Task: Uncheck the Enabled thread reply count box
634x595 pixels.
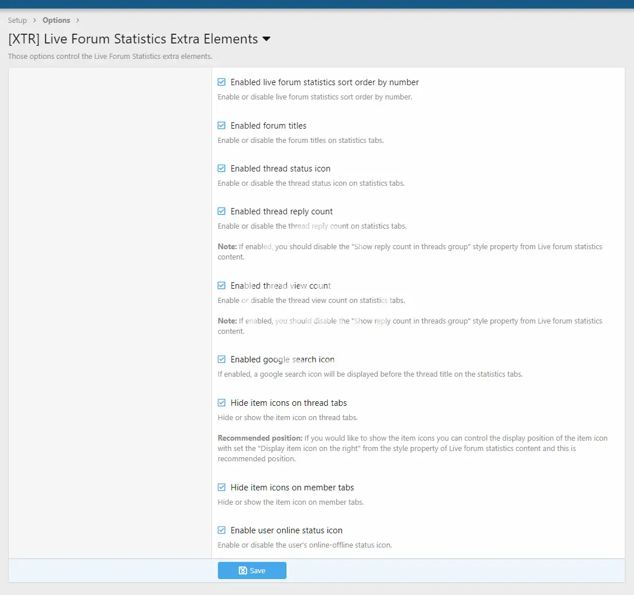Action: tap(222, 211)
